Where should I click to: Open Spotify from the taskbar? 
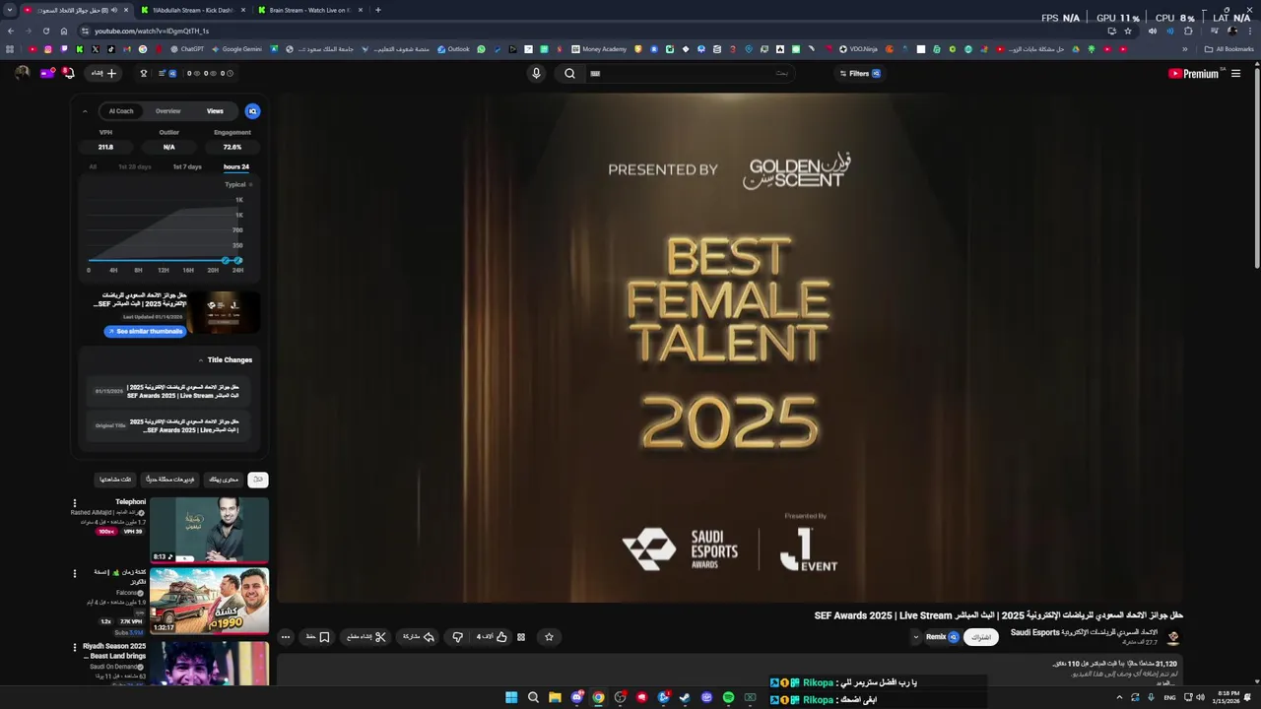pos(728,697)
